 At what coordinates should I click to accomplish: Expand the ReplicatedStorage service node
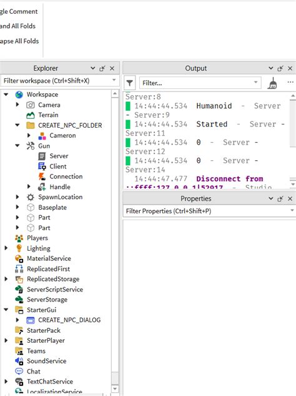point(6,279)
